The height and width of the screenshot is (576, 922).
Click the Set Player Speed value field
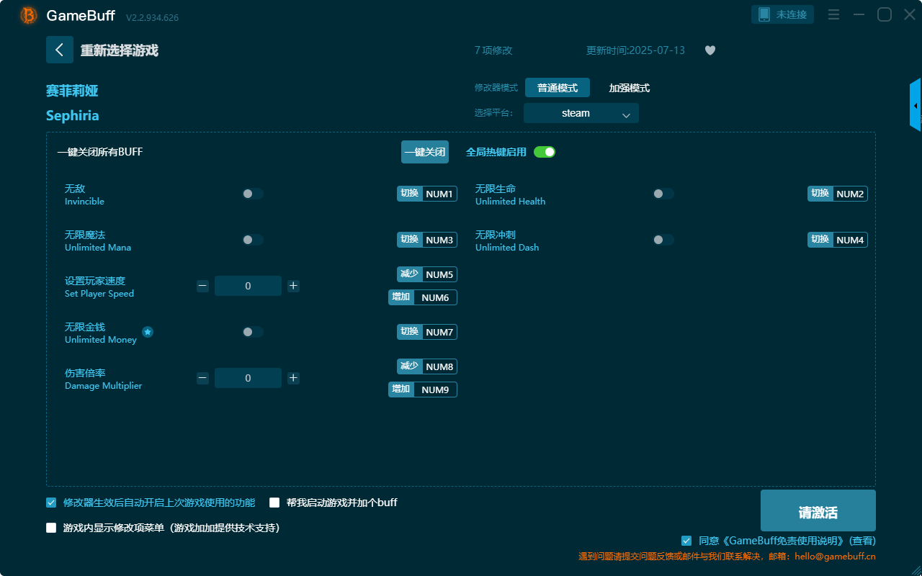[248, 286]
